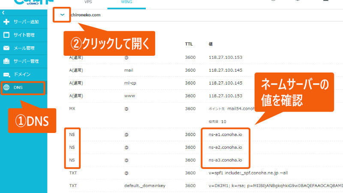Click the DNS globe icon
Image resolution: width=343 pixels, height=193 pixels.
pyautogui.click(x=6, y=87)
